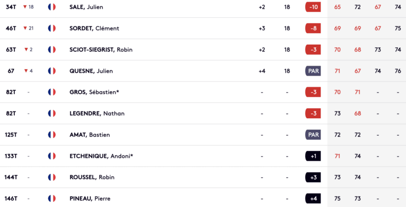This screenshot has width=406, height=207.
Task: Click the French flag beside SALE, Julien
Action: (x=52, y=7)
